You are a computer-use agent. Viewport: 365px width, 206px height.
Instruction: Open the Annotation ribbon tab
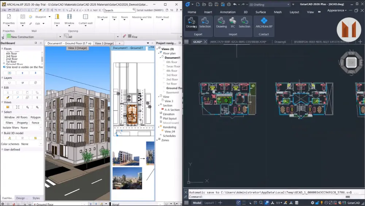(228, 12)
